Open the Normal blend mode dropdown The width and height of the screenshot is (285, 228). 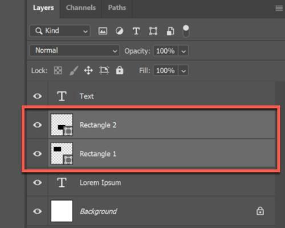click(x=75, y=50)
